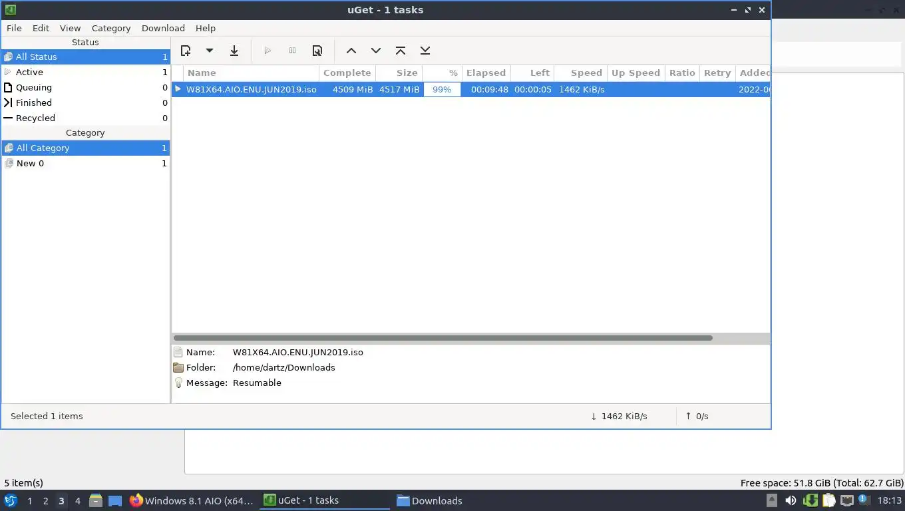Click the Save All downloads toolbar icon
This screenshot has width=905, height=511.
(234, 51)
